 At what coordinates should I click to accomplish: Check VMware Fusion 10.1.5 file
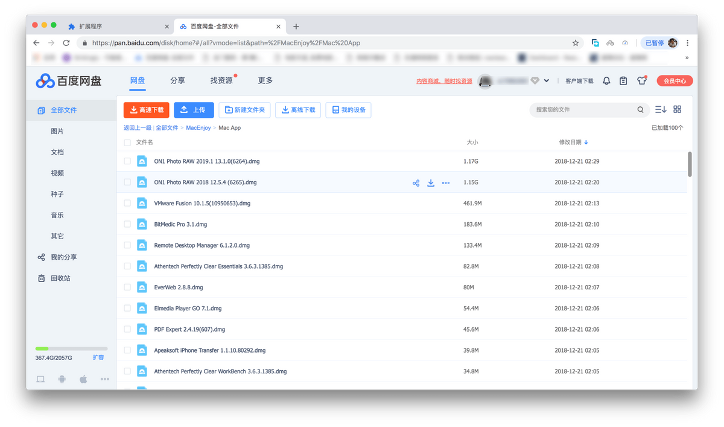[x=127, y=204]
